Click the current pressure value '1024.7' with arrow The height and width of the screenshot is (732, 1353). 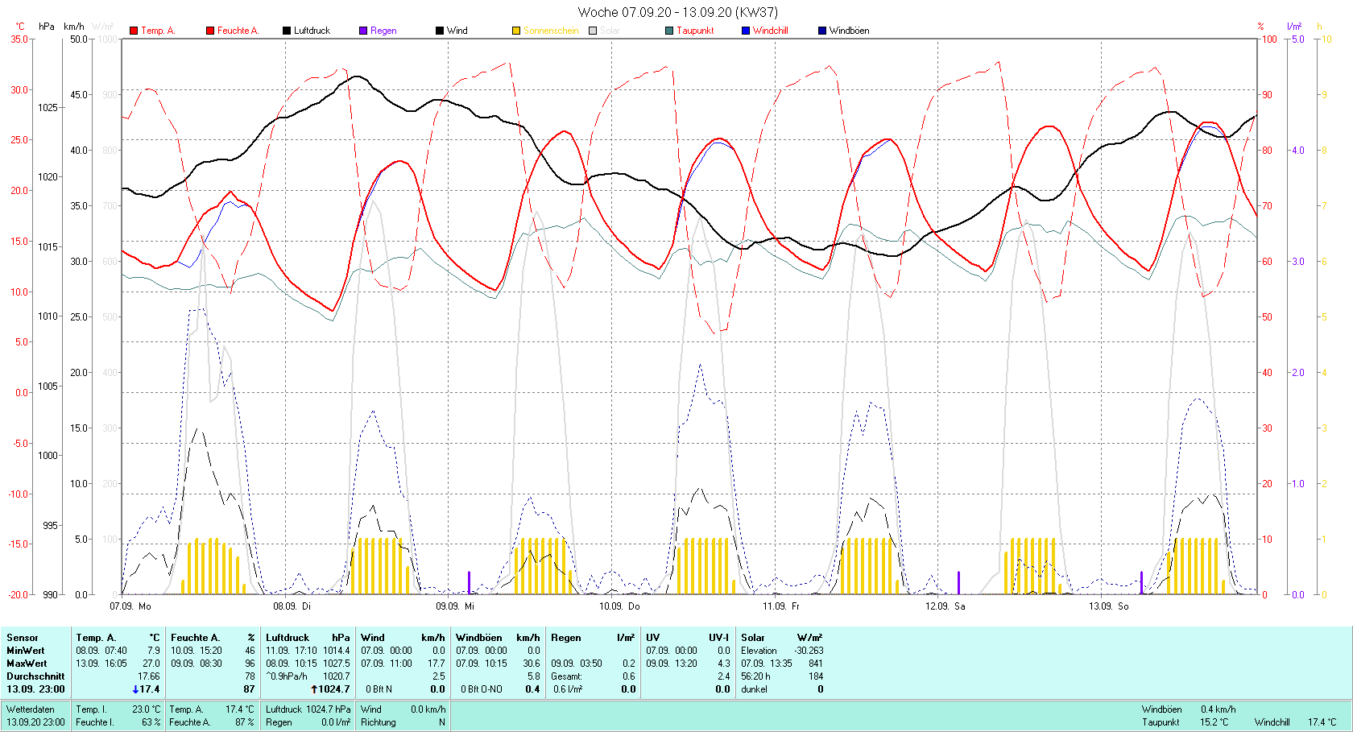pos(331,689)
